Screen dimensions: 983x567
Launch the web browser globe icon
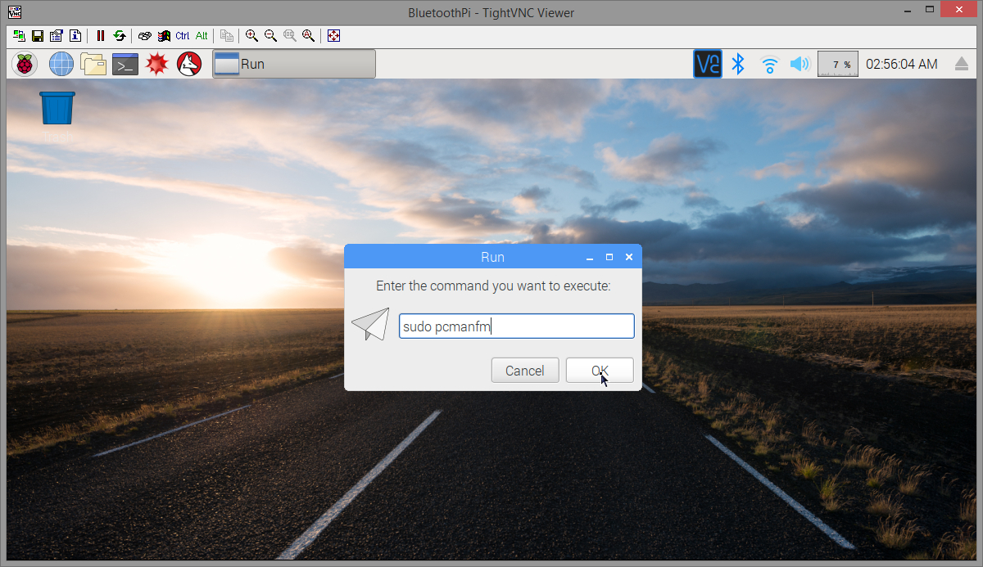pyautogui.click(x=61, y=64)
